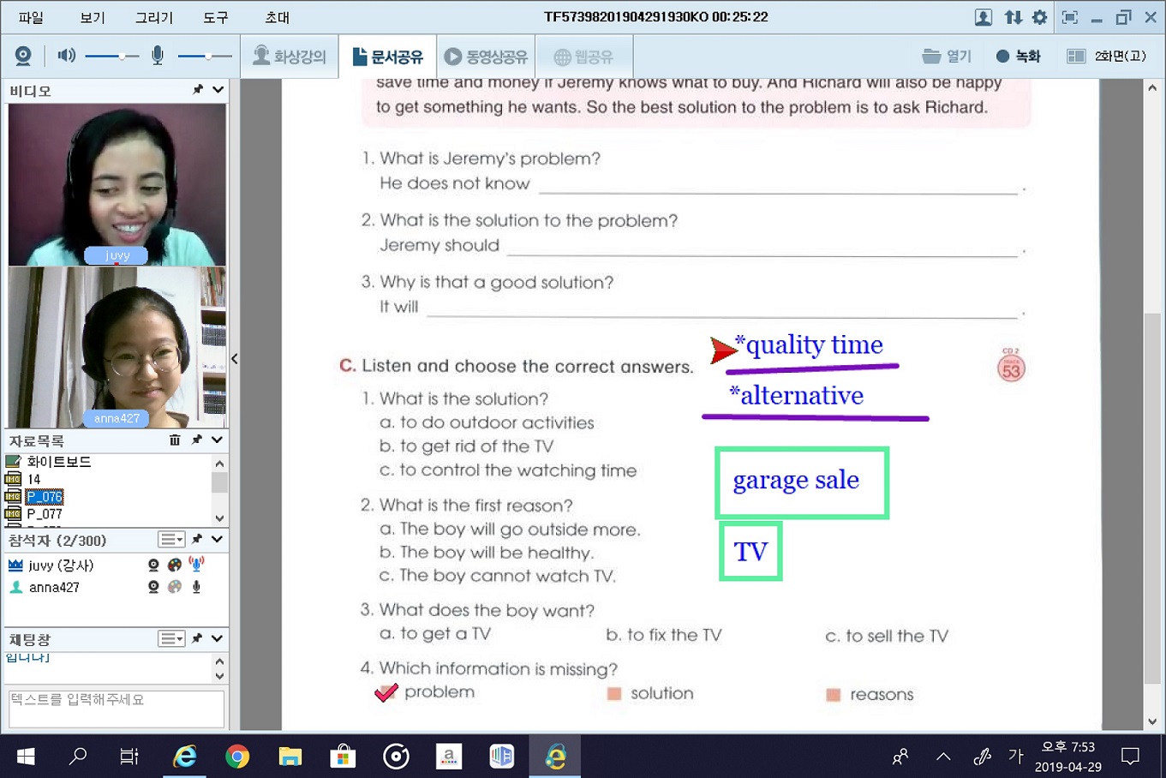Toggle anna427's drawing palette permission
This screenshot has height=778, width=1166.
click(x=175, y=587)
